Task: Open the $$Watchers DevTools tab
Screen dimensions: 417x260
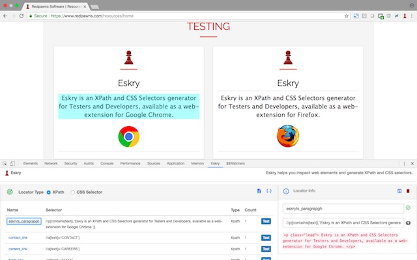Action: tap(235, 163)
